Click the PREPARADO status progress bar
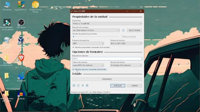The width and height of the screenshot is (200, 112). point(107,79)
